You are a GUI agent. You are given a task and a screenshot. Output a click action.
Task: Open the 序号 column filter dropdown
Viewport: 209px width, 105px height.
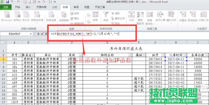click(20, 55)
